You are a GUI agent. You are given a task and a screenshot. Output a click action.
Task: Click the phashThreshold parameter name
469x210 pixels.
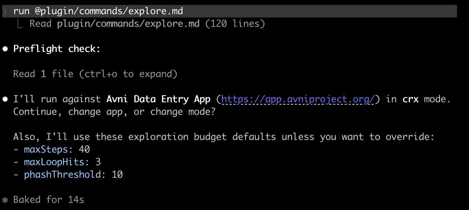point(62,174)
